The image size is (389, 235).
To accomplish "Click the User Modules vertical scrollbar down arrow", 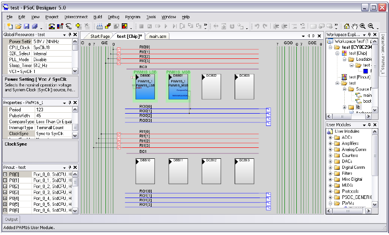I will [374, 205].
